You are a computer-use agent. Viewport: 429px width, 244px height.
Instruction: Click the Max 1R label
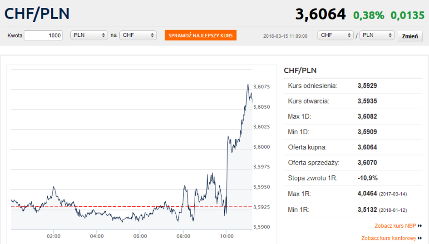[x=299, y=194]
